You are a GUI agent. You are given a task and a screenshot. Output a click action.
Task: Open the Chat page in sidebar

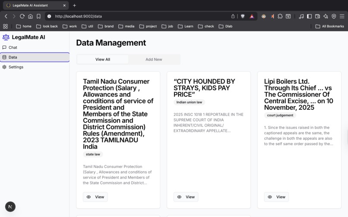pyautogui.click(x=35, y=47)
